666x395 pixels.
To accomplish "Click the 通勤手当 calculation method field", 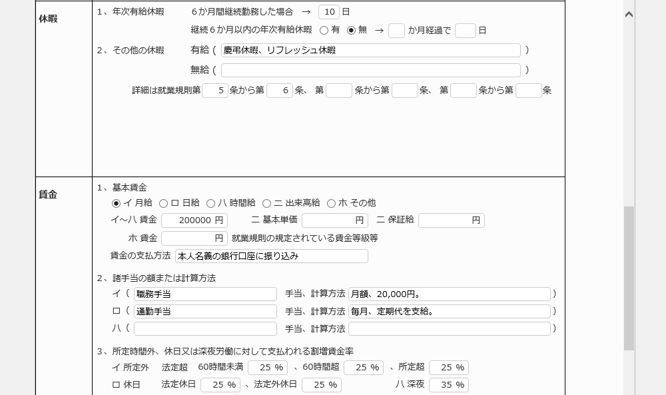I will [450, 312].
